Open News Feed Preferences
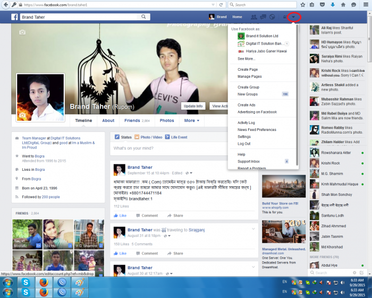372x298 pixels. tap(257, 129)
